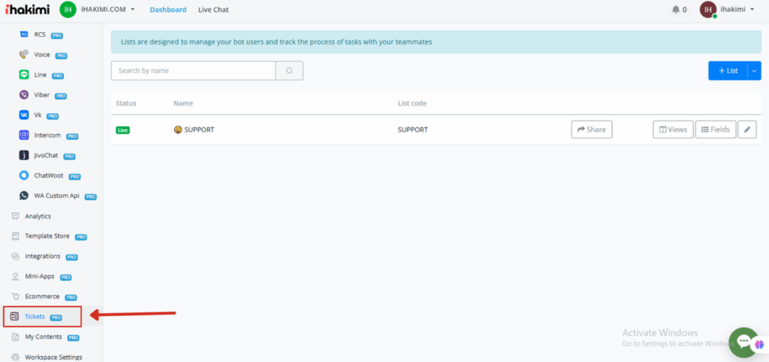
Task: Open the Vk channel icon
Action: click(x=25, y=115)
